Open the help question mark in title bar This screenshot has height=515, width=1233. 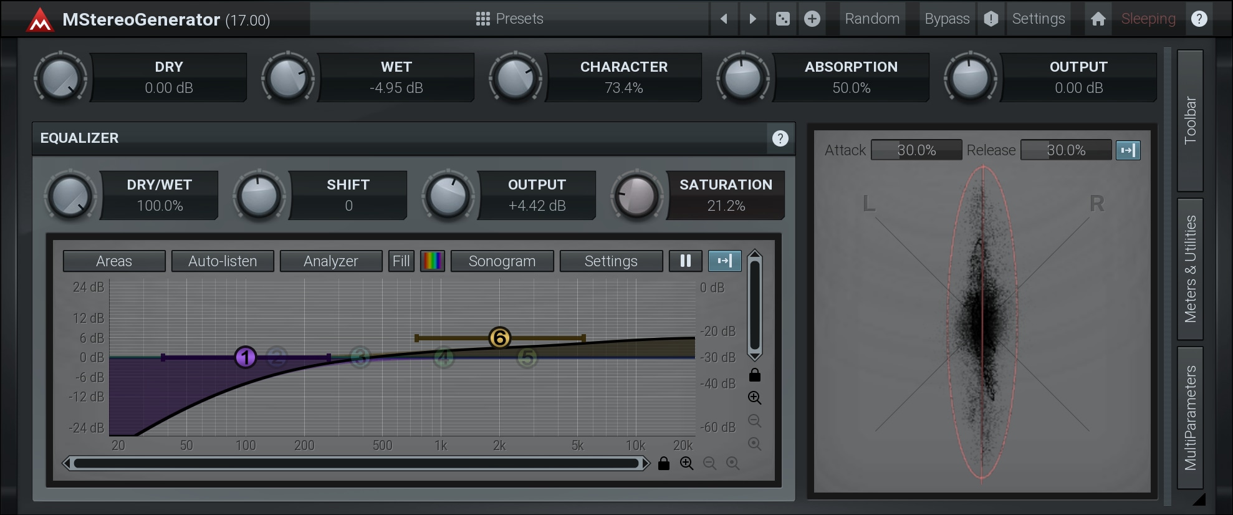tap(1199, 19)
